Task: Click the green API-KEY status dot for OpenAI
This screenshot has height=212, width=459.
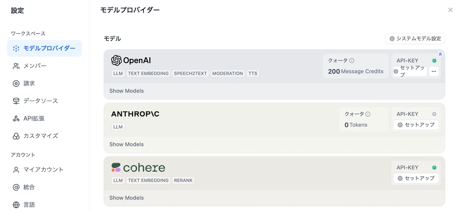Action: [434, 60]
